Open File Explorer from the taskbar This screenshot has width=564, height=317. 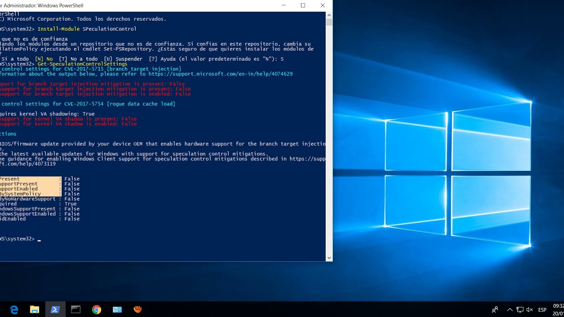point(34,310)
